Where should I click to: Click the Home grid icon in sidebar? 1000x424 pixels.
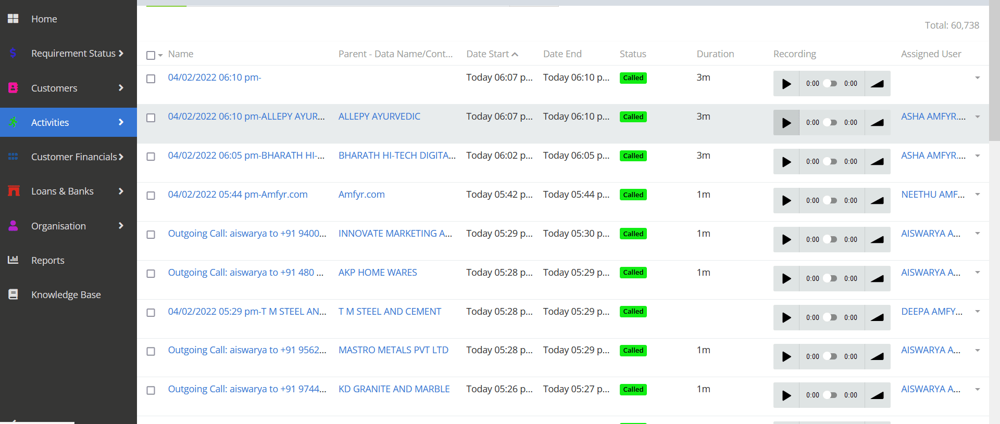13,19
